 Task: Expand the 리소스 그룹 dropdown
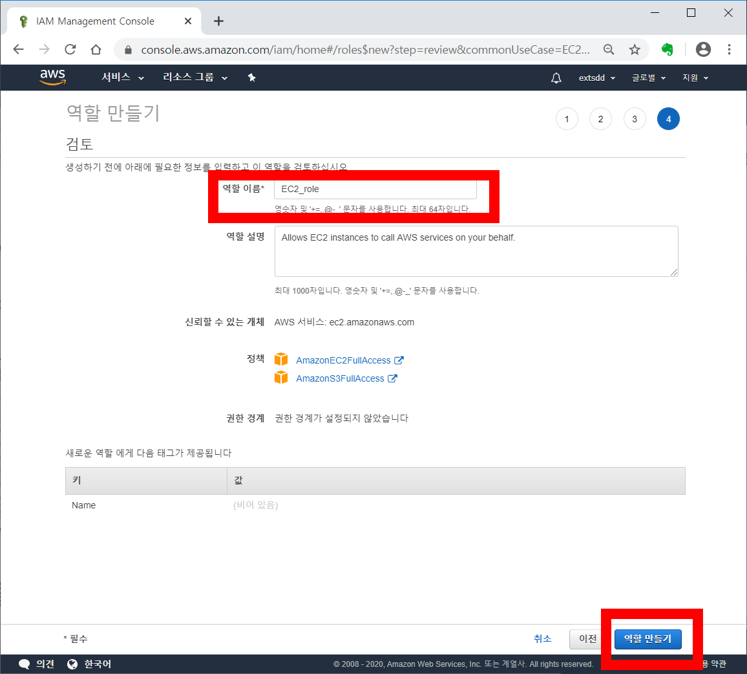click(195, 77)
